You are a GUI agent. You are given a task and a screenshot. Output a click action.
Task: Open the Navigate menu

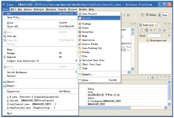(51, 9)
